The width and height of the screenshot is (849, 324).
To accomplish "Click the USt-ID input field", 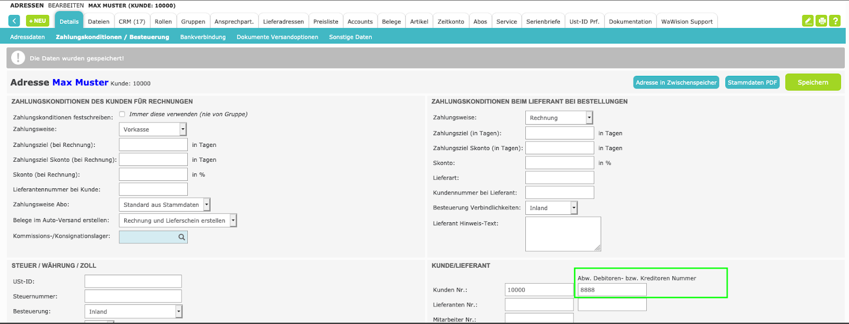I will point(133,282).
